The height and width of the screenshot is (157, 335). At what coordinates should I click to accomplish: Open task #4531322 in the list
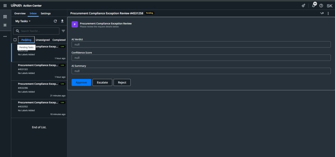[39, 71]
